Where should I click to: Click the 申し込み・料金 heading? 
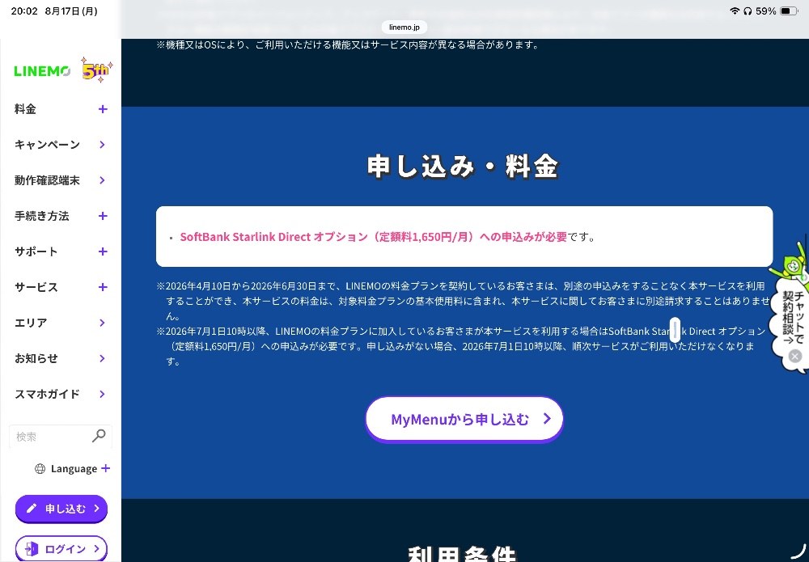point(462,167)
